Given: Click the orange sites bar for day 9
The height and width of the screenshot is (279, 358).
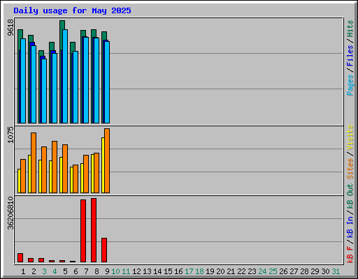Looking at the screenshot, I should pos(107,160).
